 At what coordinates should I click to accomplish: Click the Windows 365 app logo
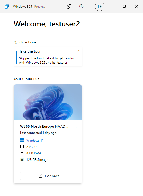[x=7, y=6]
